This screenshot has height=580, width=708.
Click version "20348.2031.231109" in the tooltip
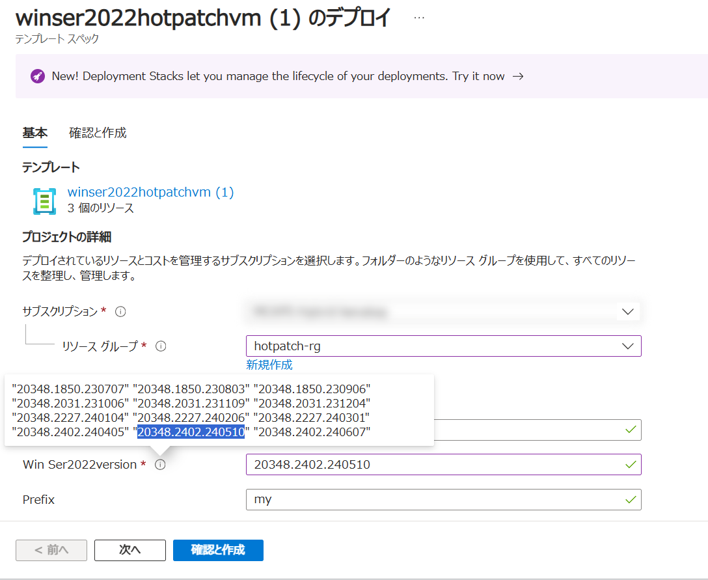pos(191,404)
